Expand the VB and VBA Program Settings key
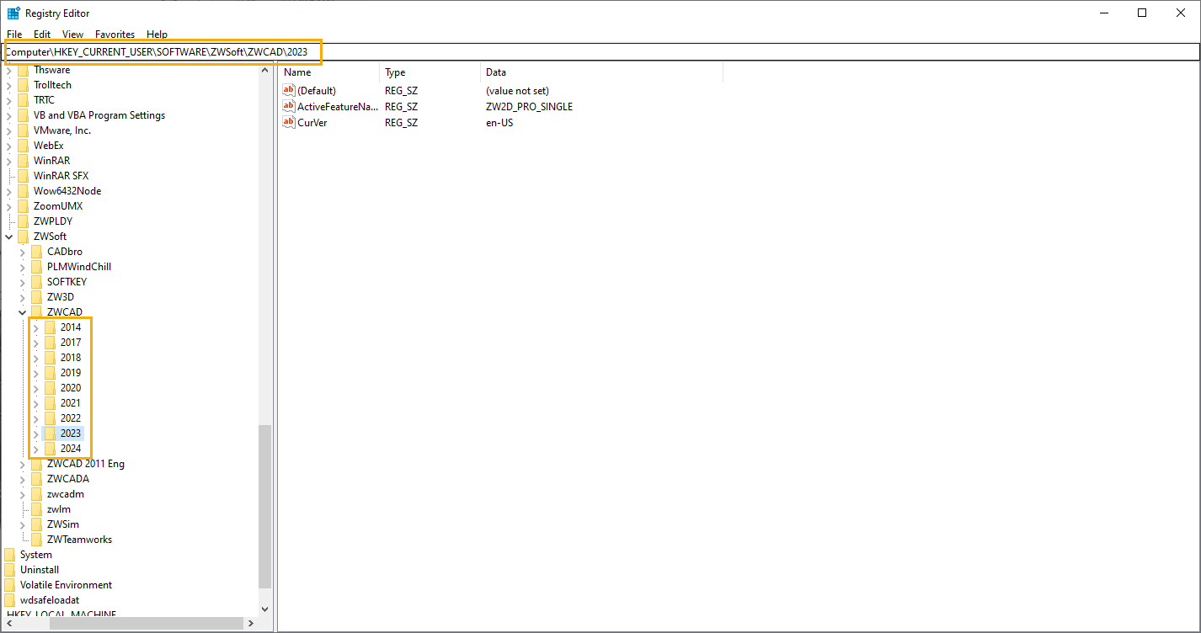The image size is (1201, 633). 9,115
